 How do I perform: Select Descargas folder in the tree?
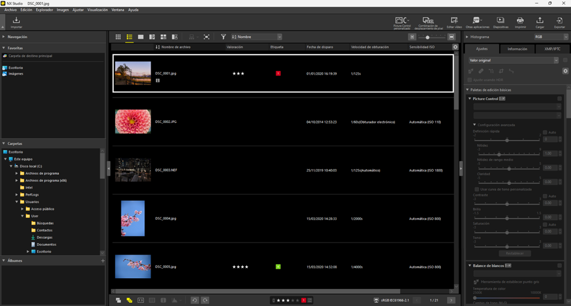44,238
